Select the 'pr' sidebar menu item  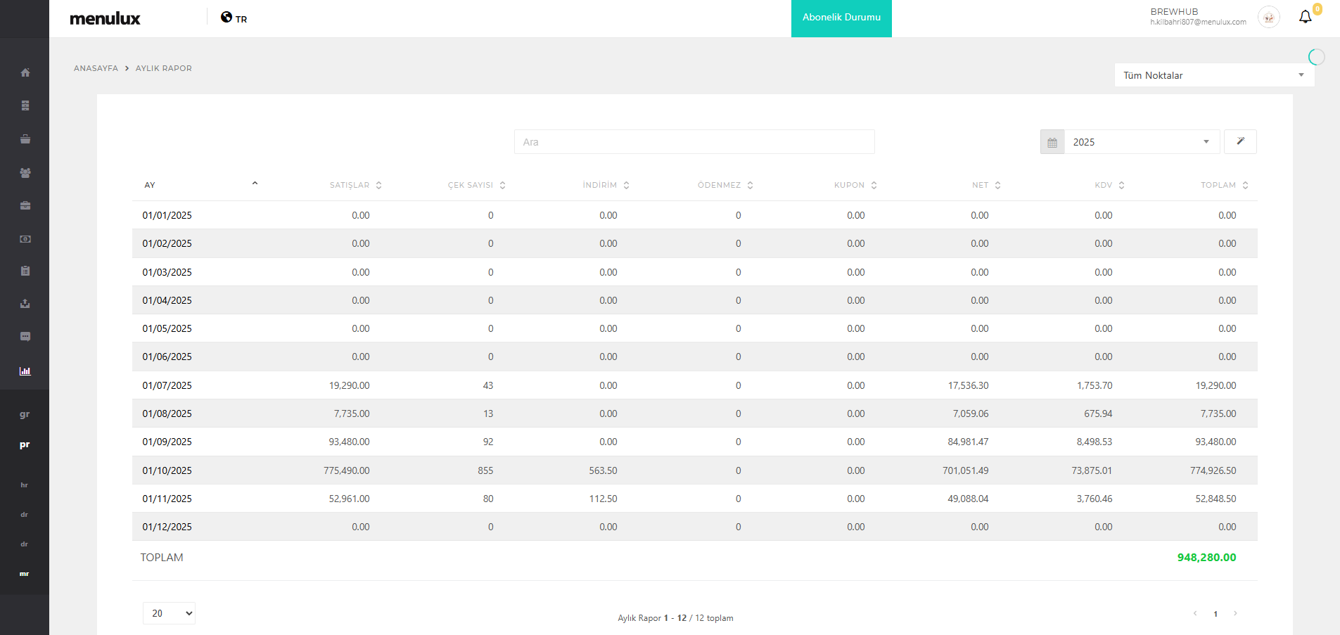tap(25, 444)
